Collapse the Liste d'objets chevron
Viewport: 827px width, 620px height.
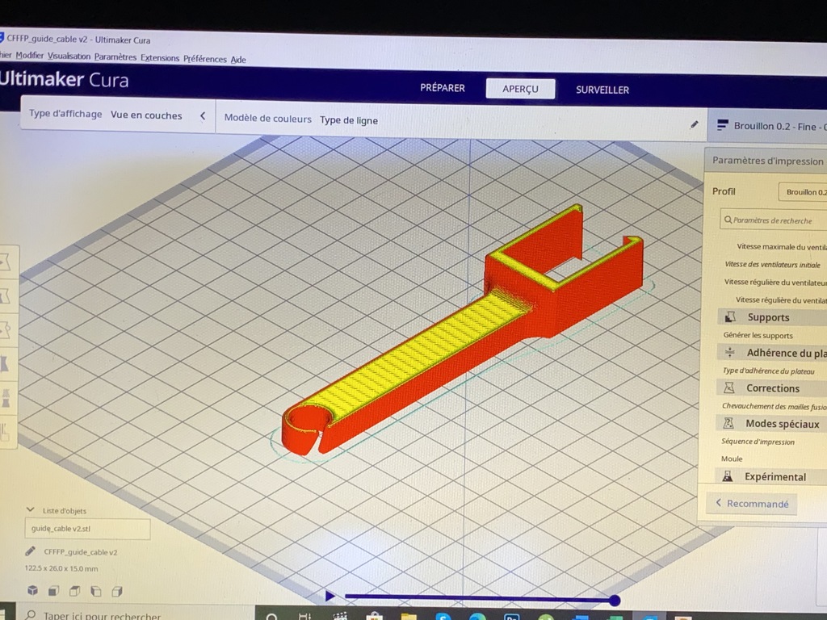click(x=30, y=509)
